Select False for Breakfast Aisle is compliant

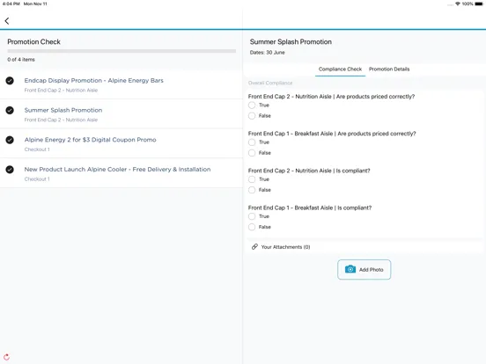pos(252,227)
